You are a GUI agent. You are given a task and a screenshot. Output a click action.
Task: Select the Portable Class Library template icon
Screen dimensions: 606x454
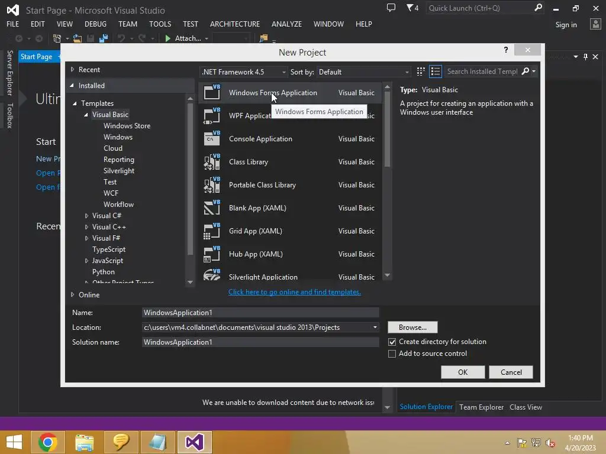(212, 185)
